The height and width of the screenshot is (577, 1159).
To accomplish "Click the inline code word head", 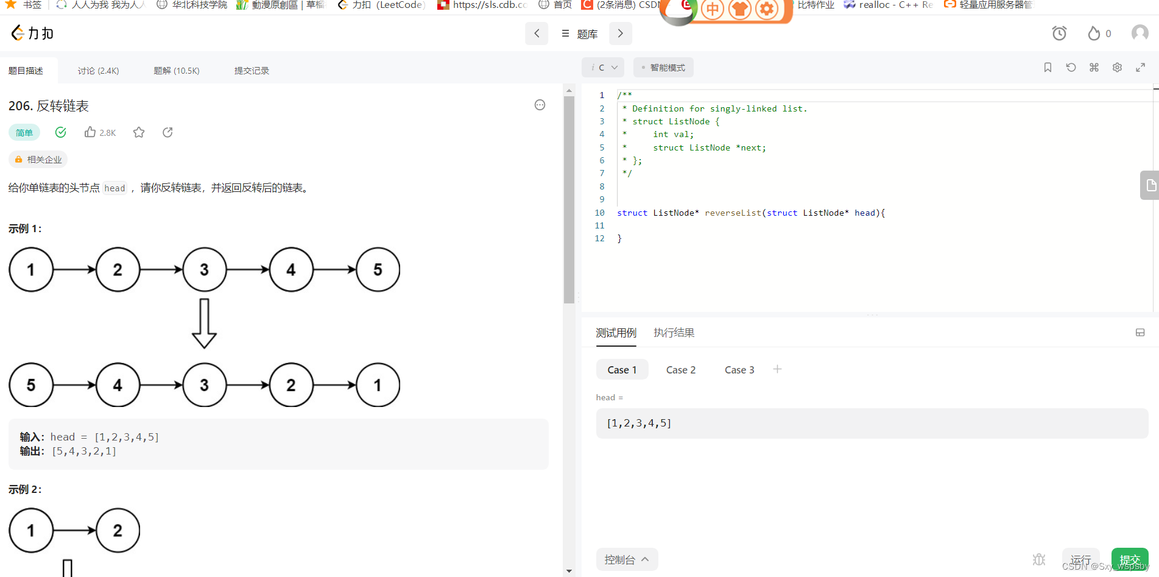I will (x=114, y=188).
